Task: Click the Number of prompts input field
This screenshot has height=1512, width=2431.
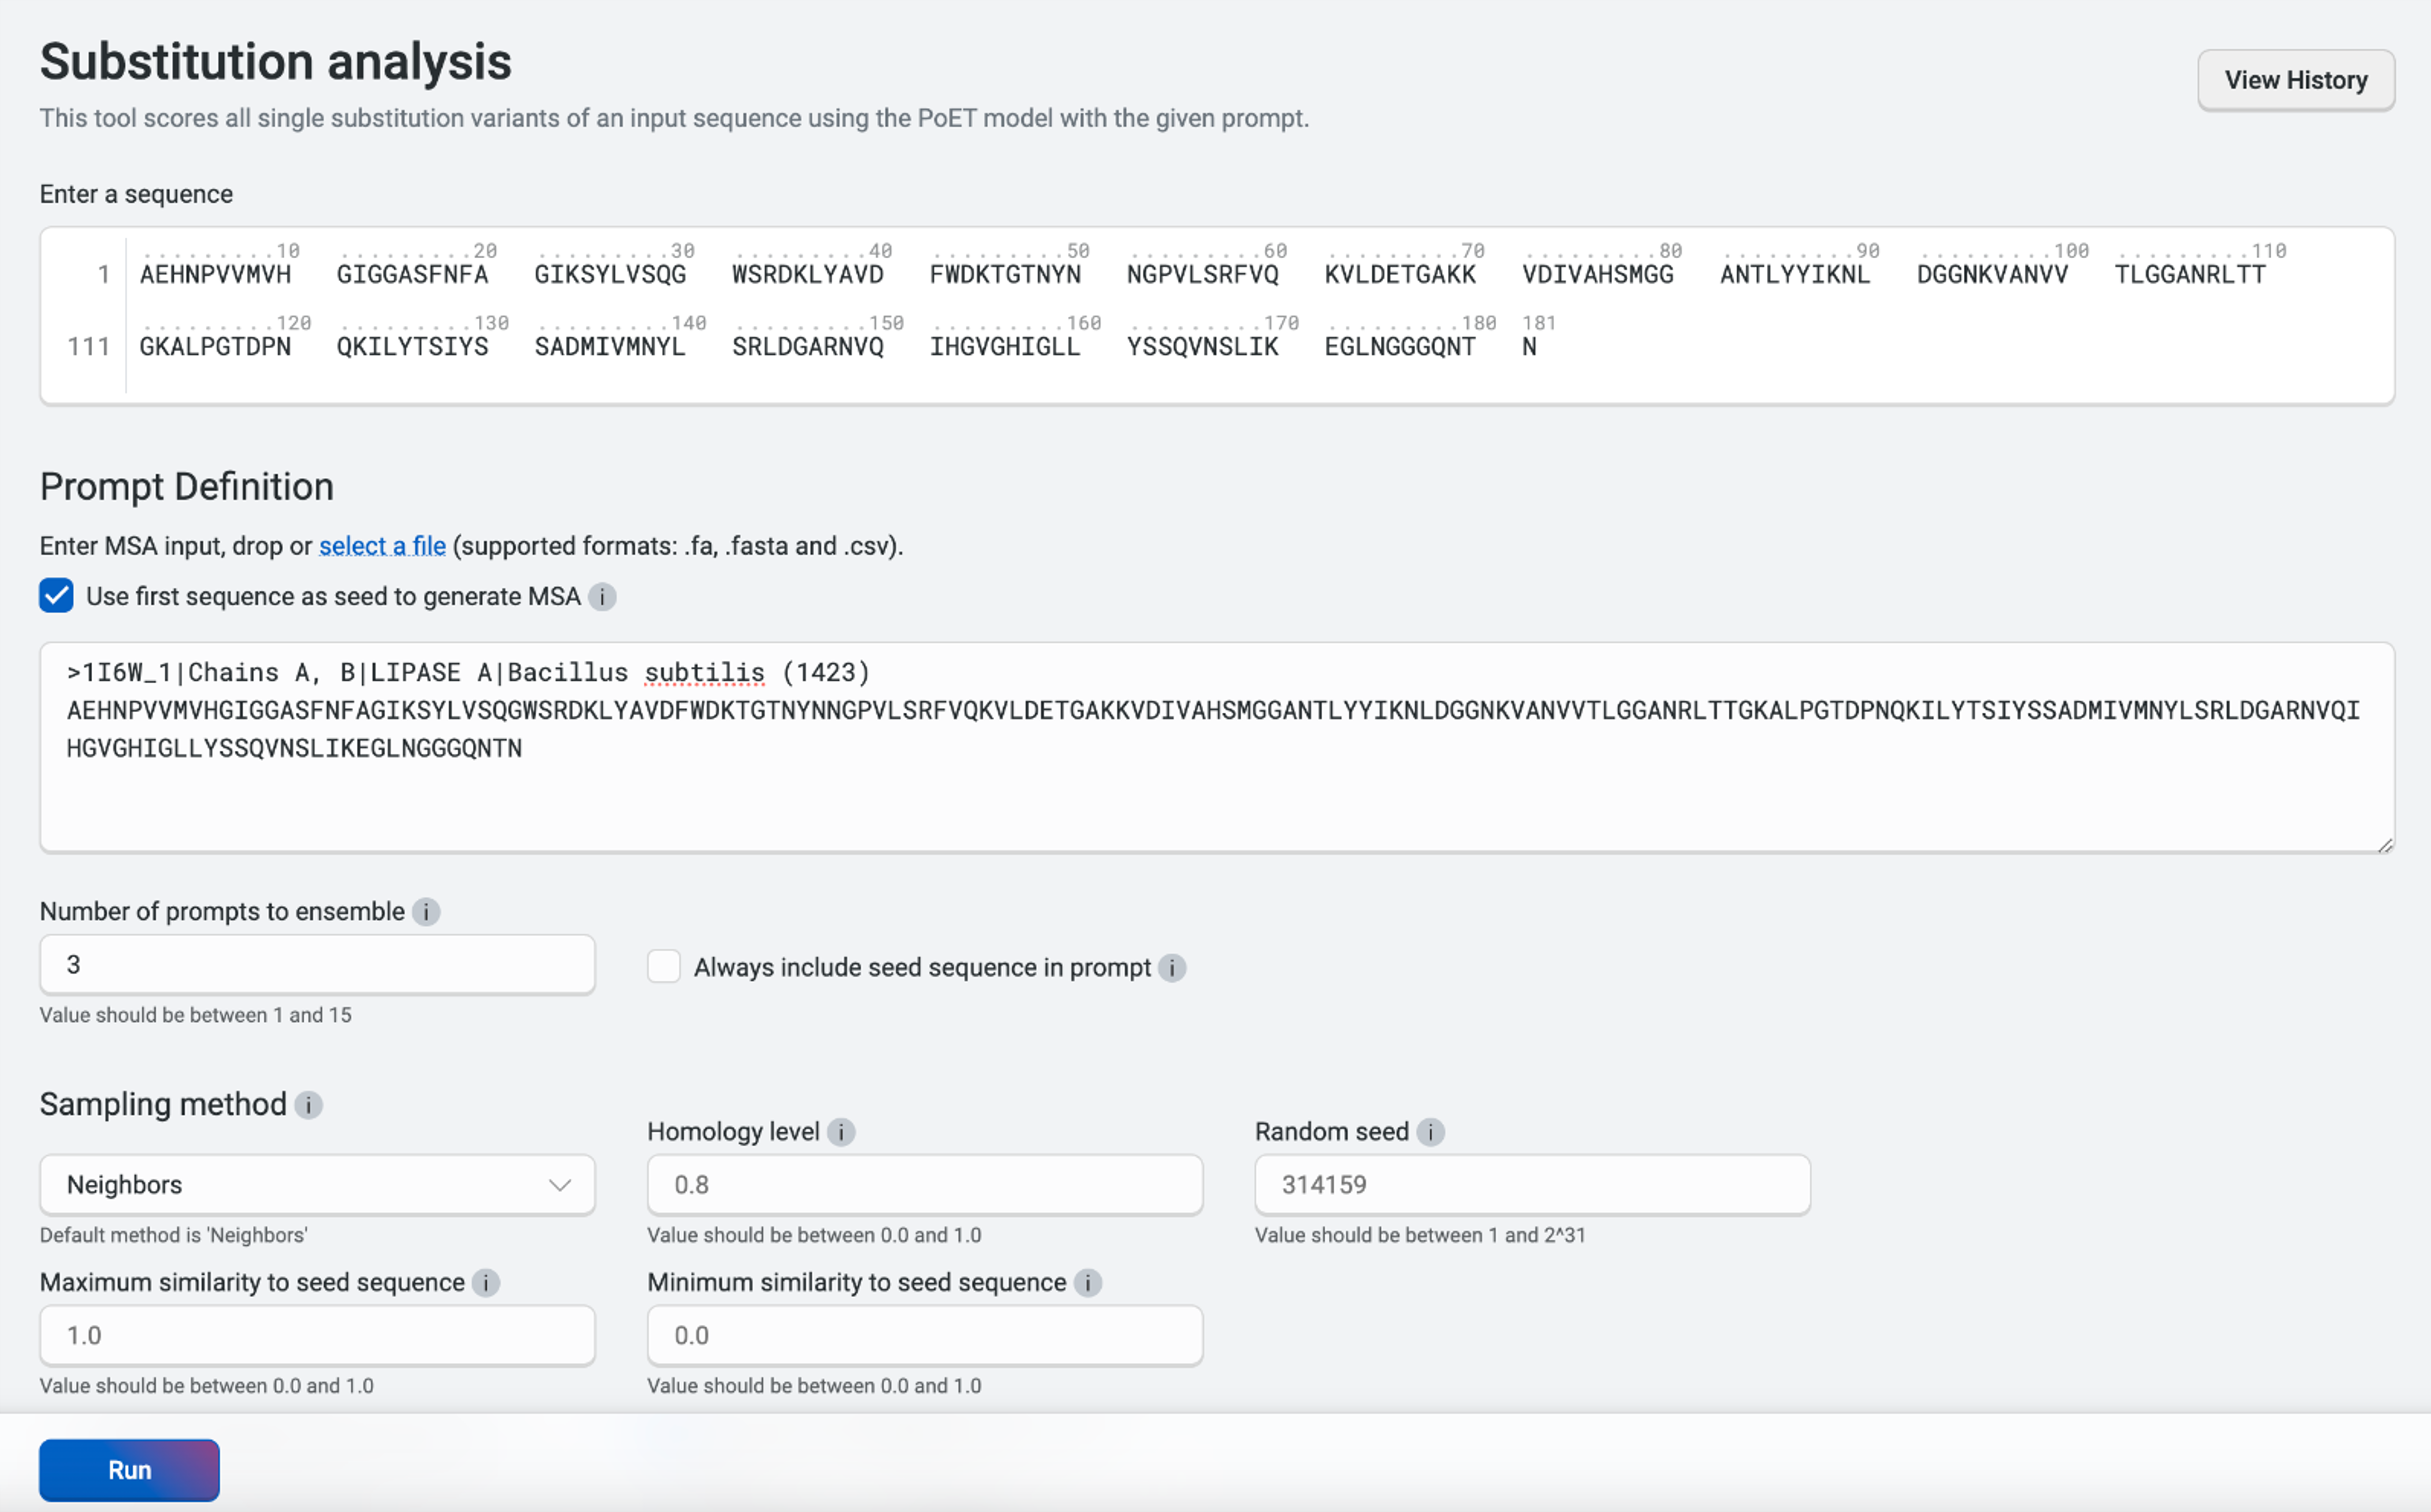Action: coord(317,965)
